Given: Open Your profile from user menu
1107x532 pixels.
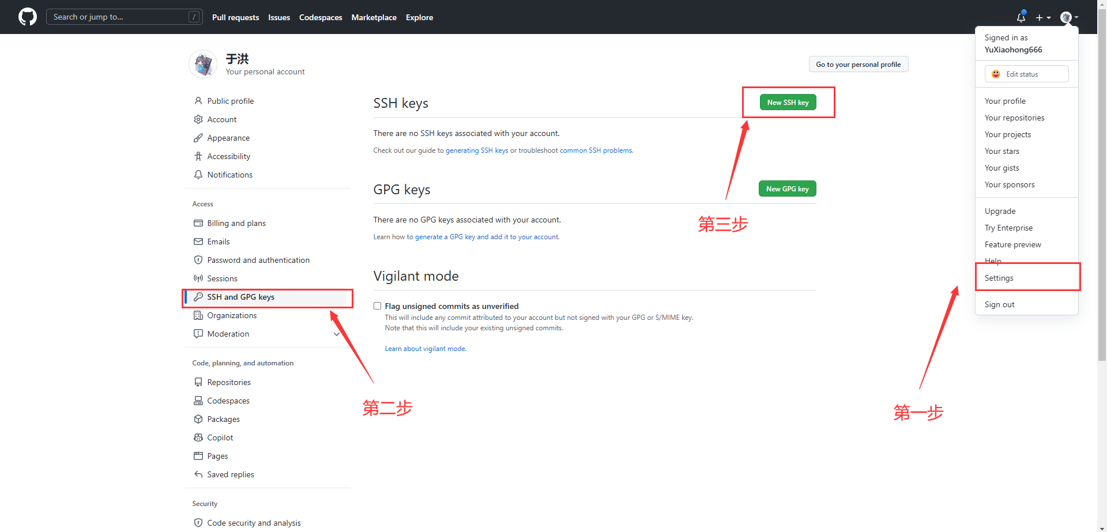Looking at the screenshot, I should (1026, 101).
